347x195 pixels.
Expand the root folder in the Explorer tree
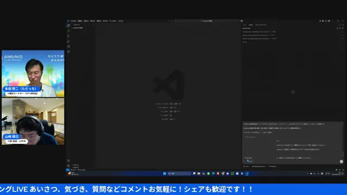(78, 28)
